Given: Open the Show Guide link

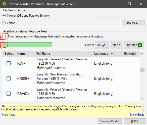Looking at the screenshot, I should point(137,115).
